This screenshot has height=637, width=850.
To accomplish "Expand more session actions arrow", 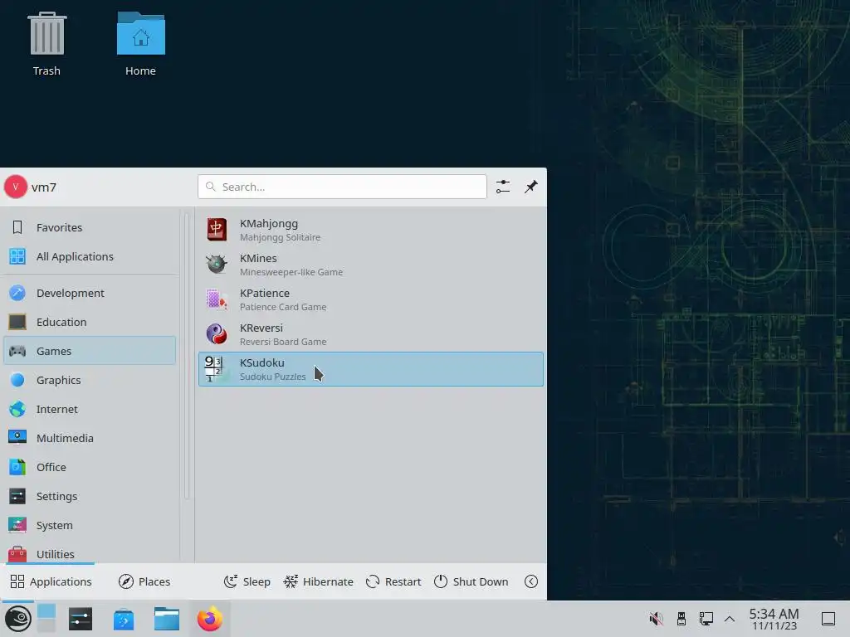I will click(531, 581).
